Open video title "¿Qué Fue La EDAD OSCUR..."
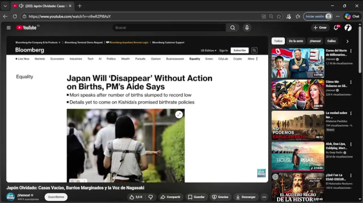363x203 pixels. 336,177
